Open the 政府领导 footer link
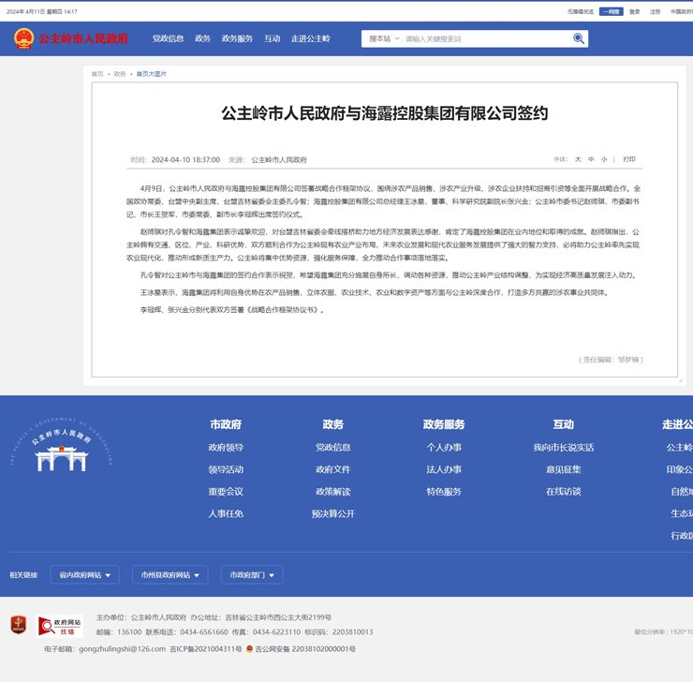The width and height of the screenshot is (693, 682). point(226,448)
